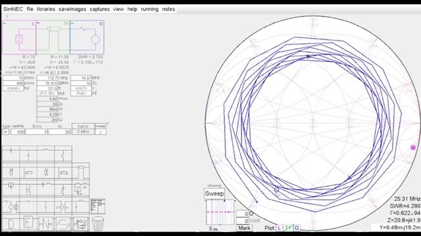Click the T1 transmission line block in circuit
Viewport: 421px width, 236px height.
click(x=53, y=37)
